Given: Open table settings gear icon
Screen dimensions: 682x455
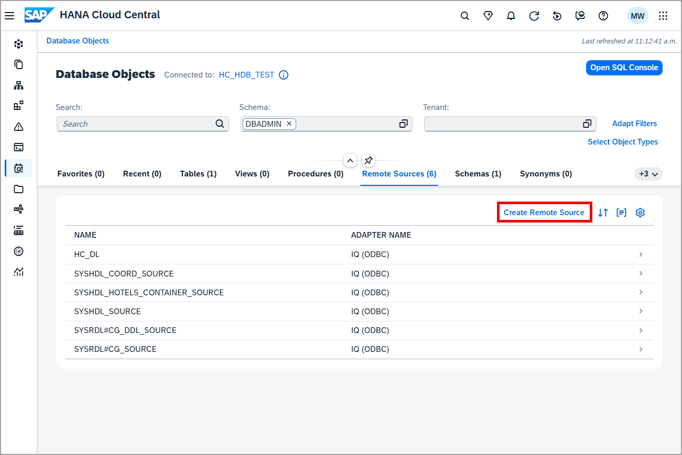Looking at the screenshot, I should click(x=640, y=213).
